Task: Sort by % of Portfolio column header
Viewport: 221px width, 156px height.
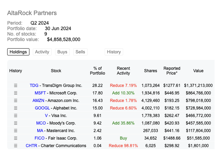Action: pyautogui.click(x=97, y=71)
